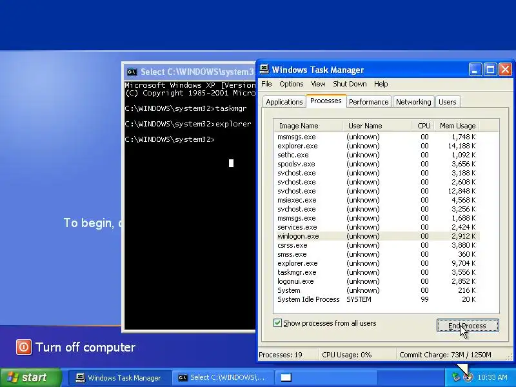Minimize the Windows Task Manager window
Image resolution: width=516 pixels, height=387 pixels.
(475, 70)
